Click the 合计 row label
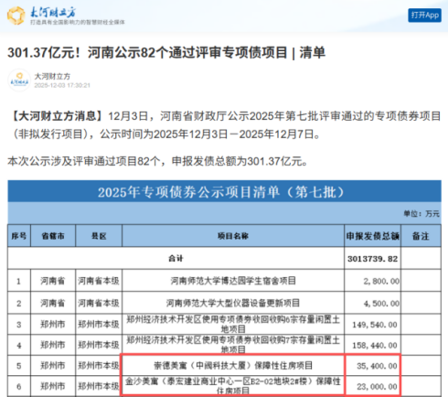Image resolution: width=448 pixels, height=397 pixels. pyautogui.click(x=176, y=259)
